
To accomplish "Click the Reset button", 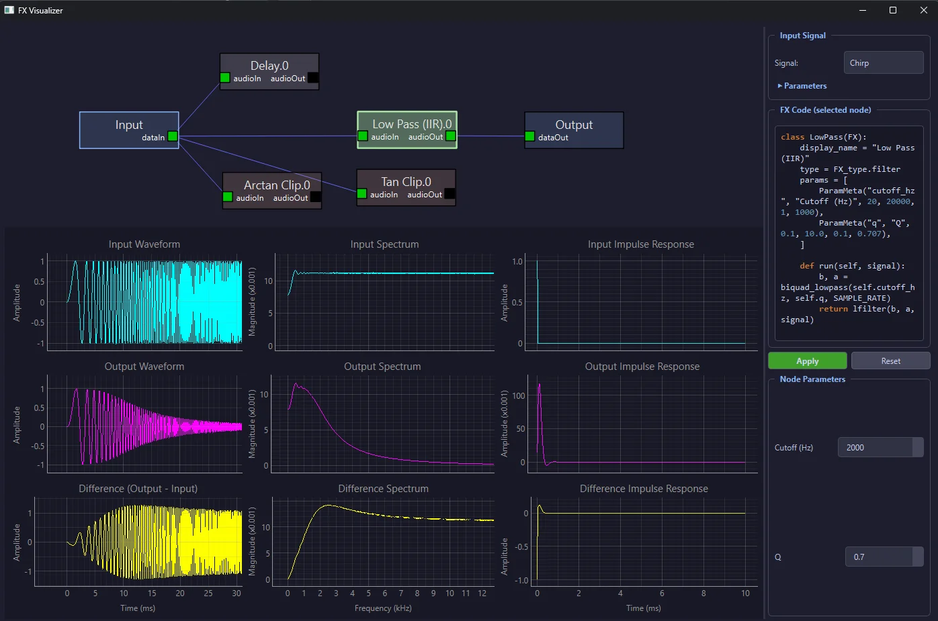I will tap(891, 361).
